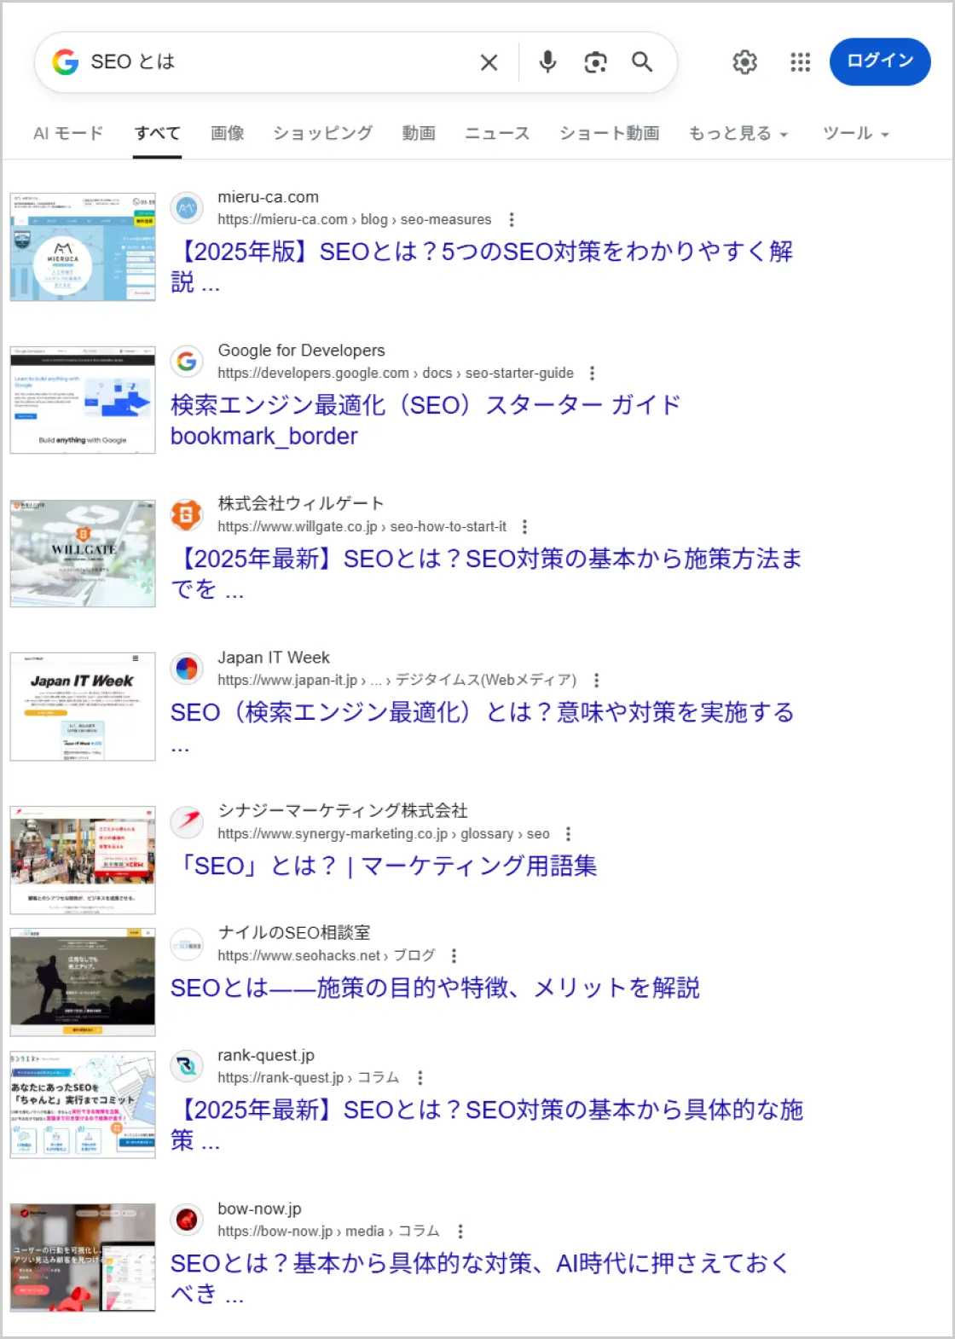Open the Google apps grid icon
The width and height of the screenshot is (955, 1339).
point(800,62)
